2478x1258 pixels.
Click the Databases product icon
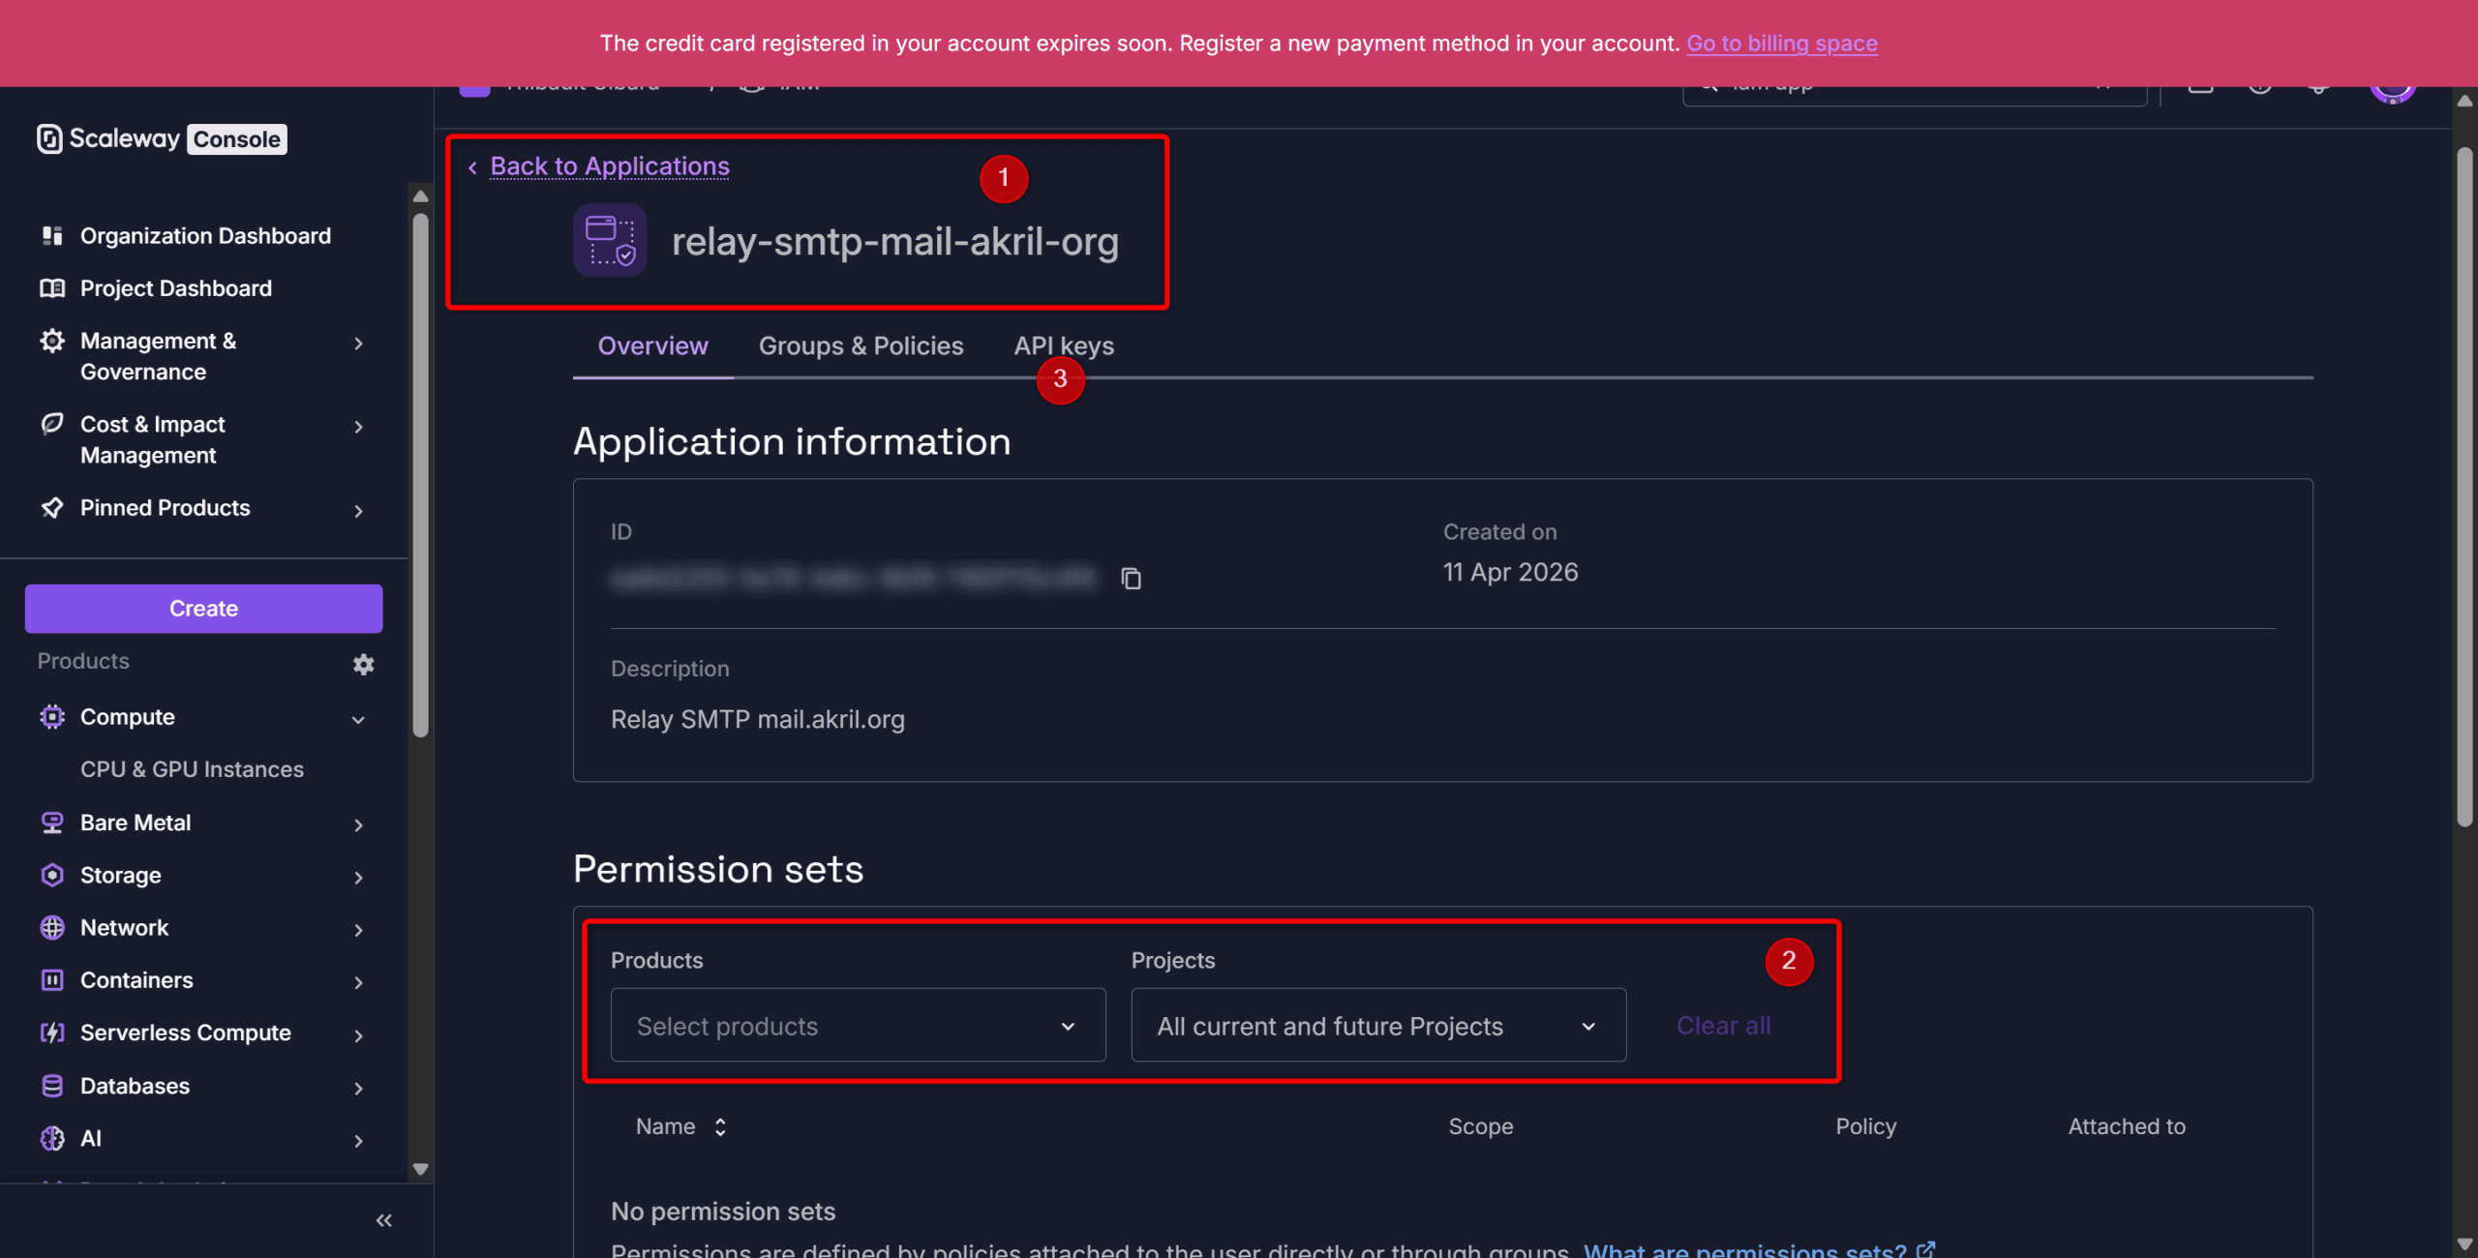coord(52,1086)
